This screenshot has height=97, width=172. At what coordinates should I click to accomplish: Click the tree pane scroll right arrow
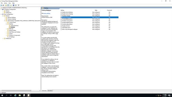click(x=40, y=91)
